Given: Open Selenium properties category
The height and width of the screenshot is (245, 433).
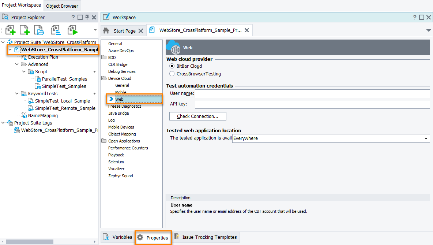Looking at the screenshot, I should [116, 162].
